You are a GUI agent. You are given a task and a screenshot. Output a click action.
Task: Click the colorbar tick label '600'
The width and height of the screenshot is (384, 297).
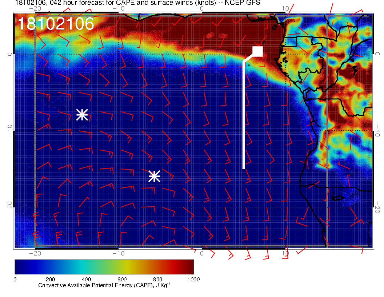coord(122,280)
